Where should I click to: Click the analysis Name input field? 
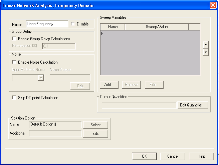[46, 24]
